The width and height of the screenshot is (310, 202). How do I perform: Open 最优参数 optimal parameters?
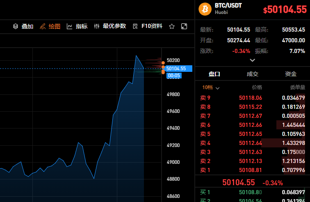110,26
